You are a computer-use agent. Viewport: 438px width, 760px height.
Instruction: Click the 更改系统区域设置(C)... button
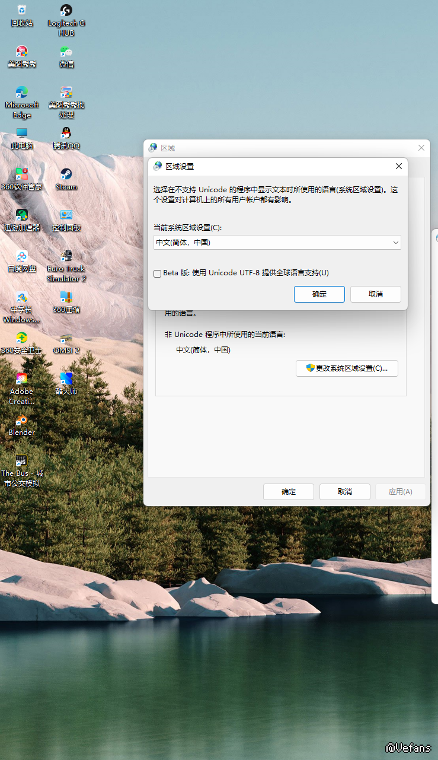click(347, 368)
